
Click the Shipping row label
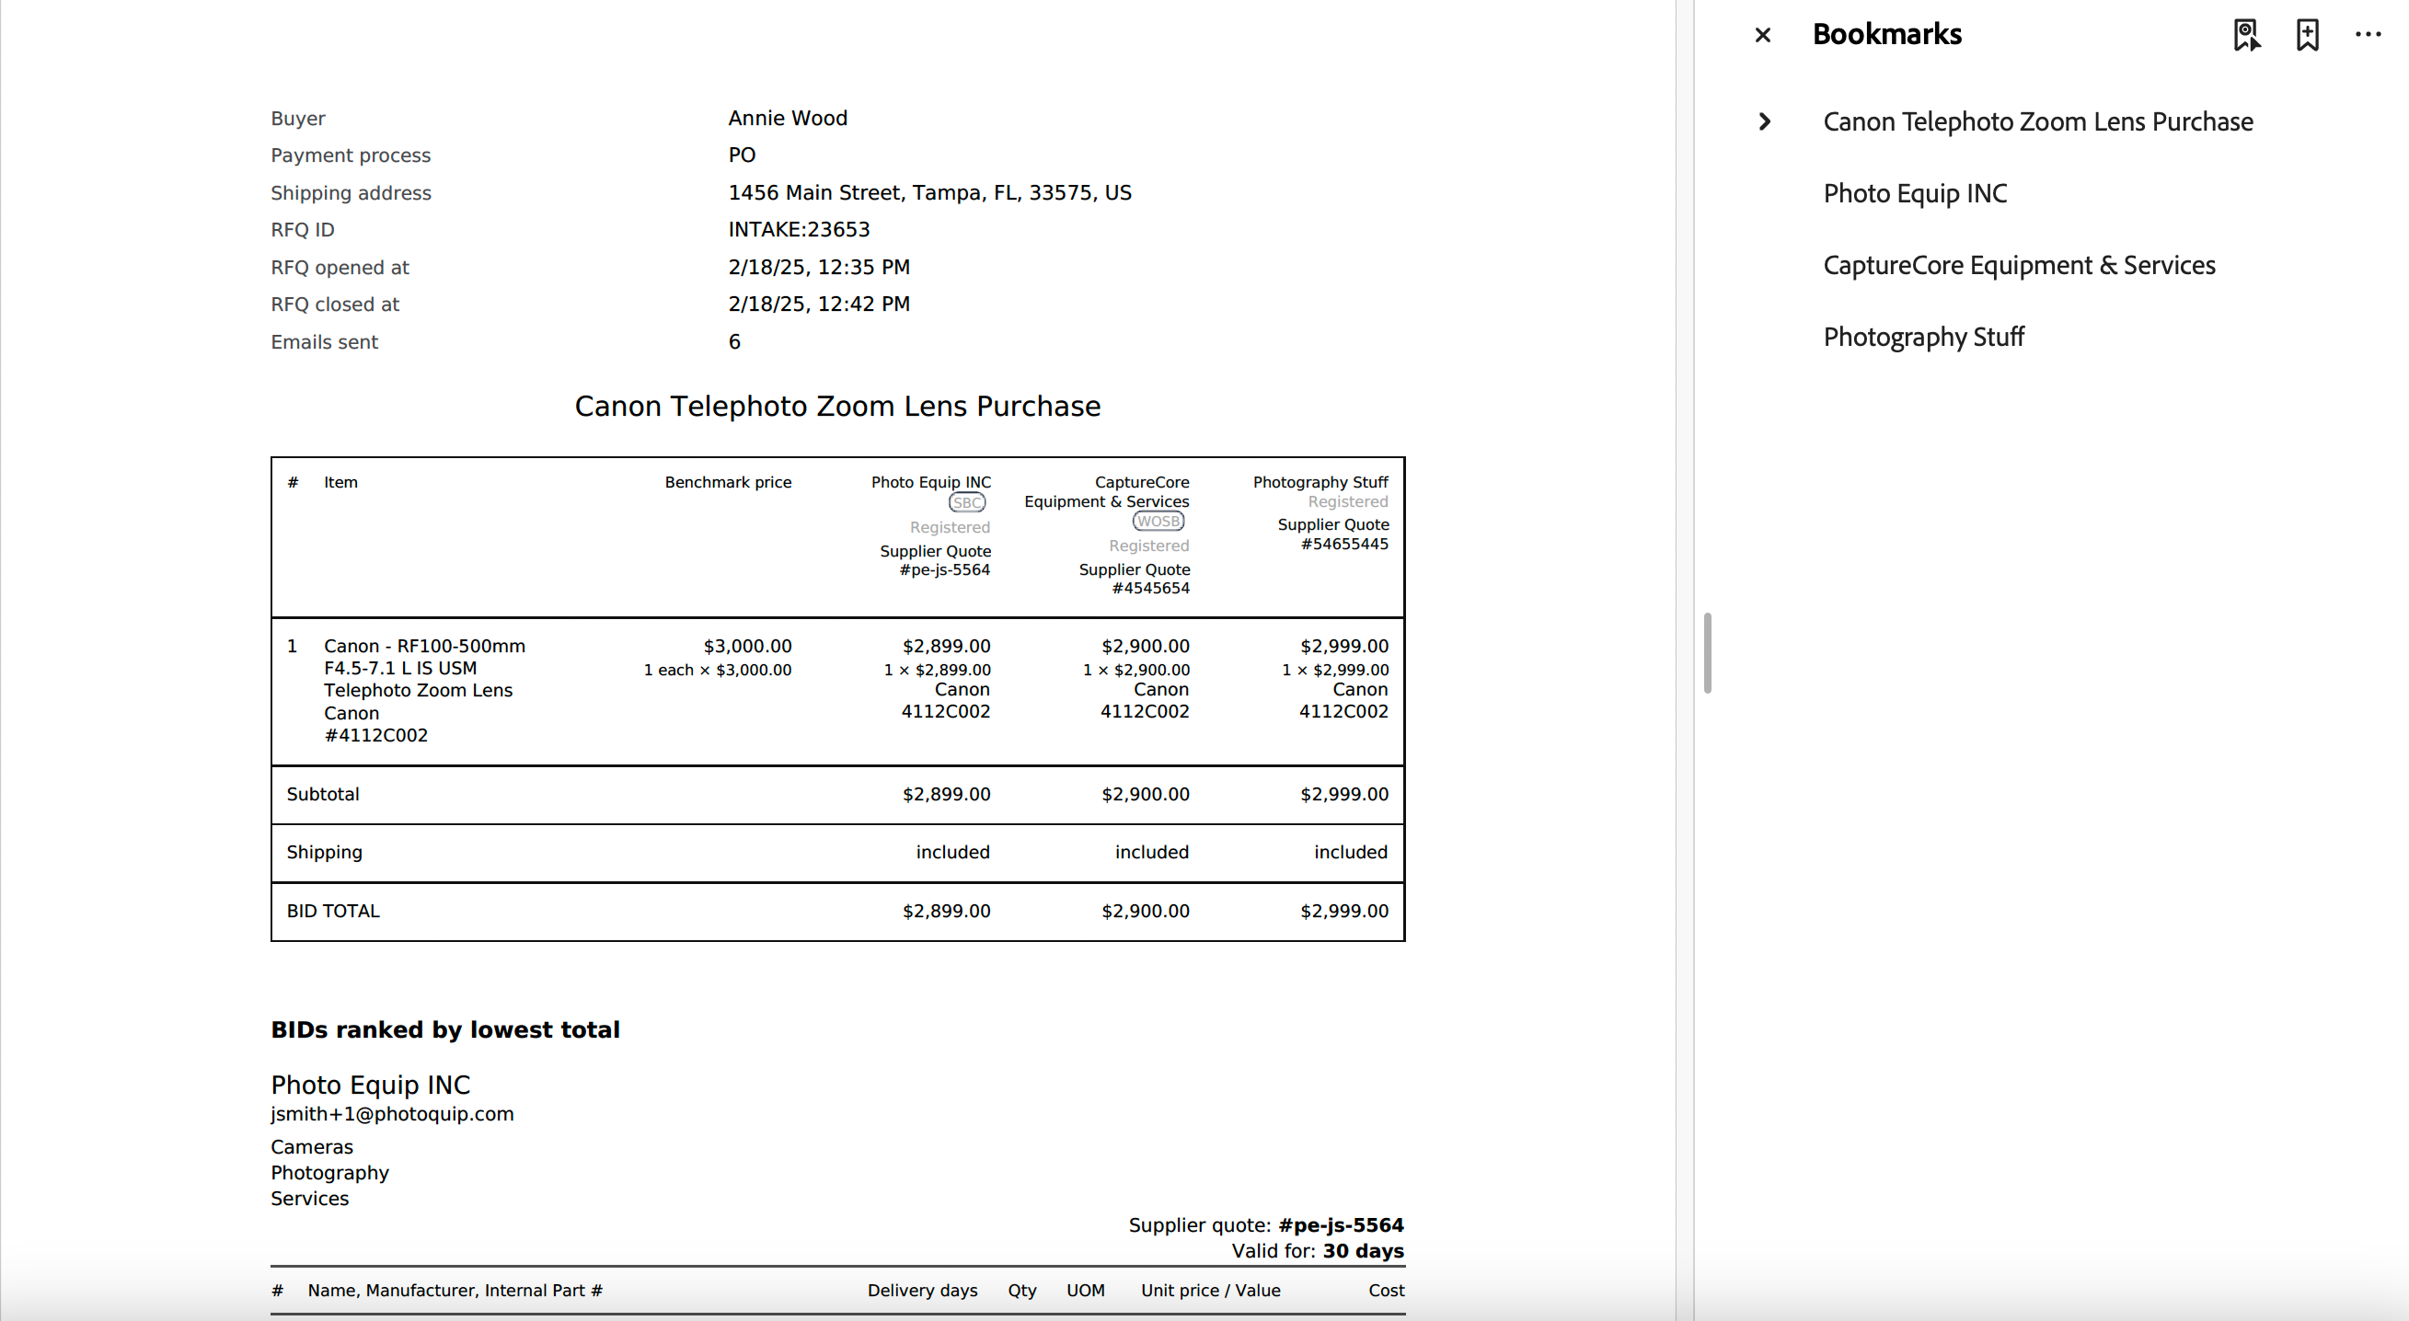click(324, 853)
